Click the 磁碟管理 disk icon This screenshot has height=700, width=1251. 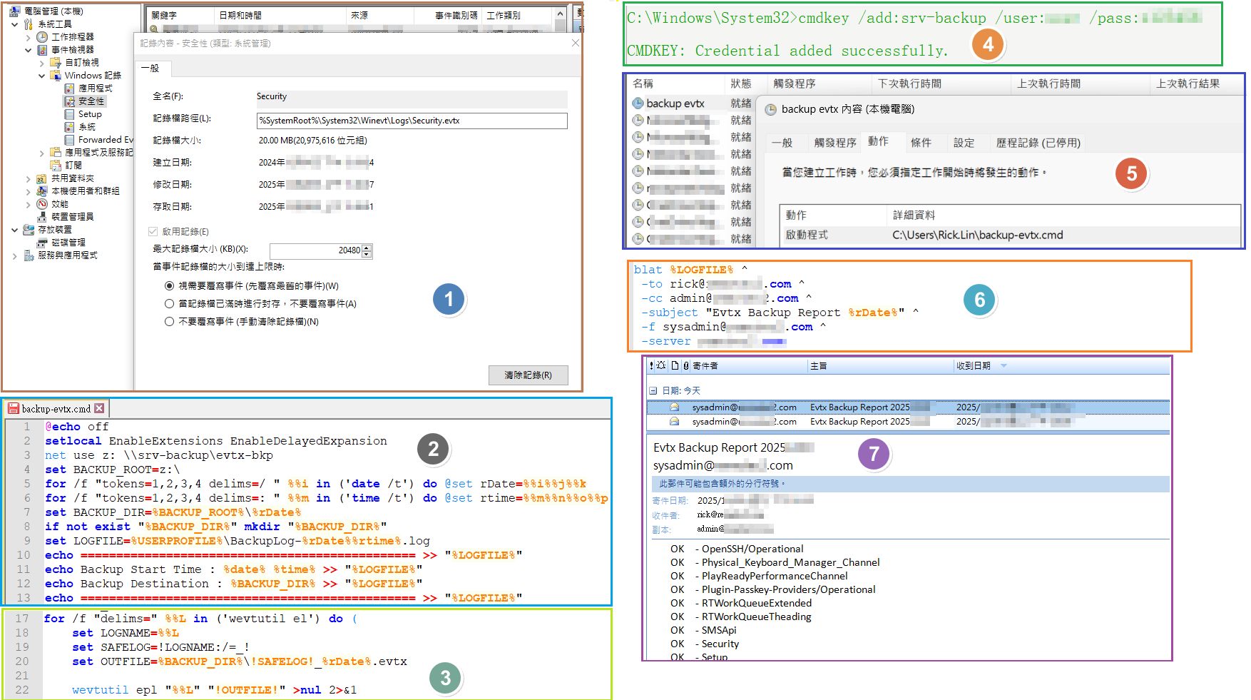pyautogui.click(x=42, y=243)
